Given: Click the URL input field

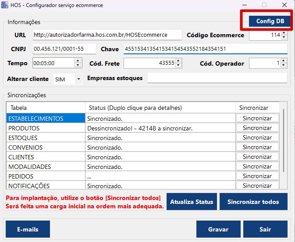Looking at the screenshot, I should 107,35.
